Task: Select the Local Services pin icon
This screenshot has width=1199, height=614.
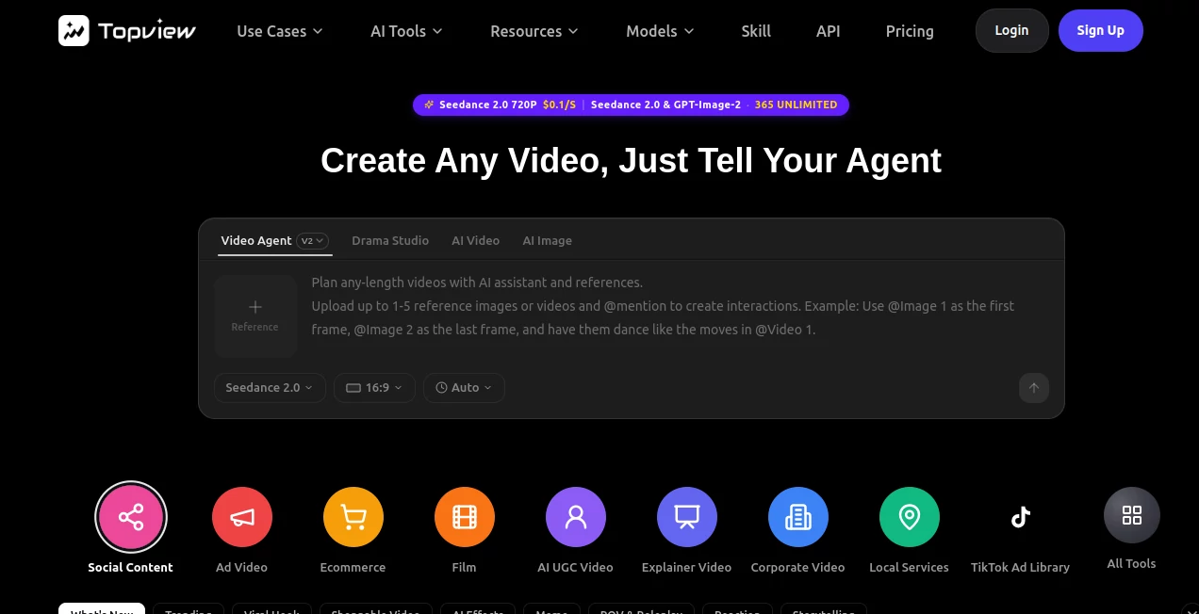Action: coord(910,517)
